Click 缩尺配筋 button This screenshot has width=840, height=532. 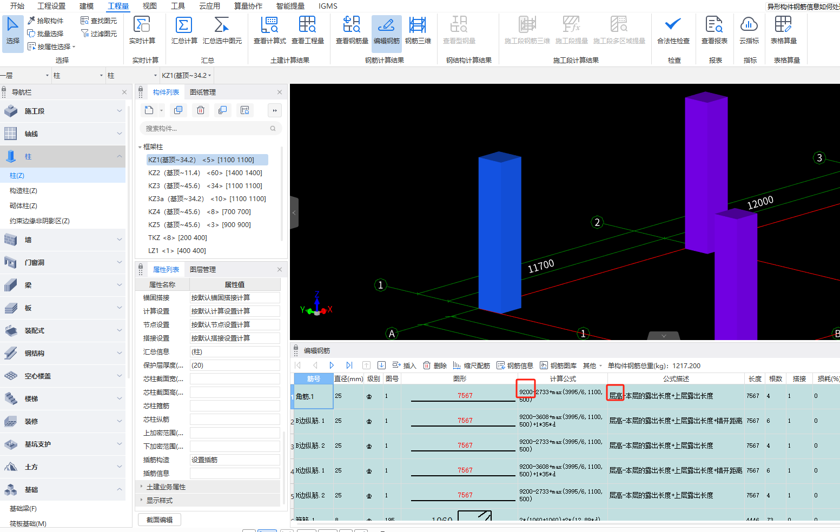coord(471,365)
